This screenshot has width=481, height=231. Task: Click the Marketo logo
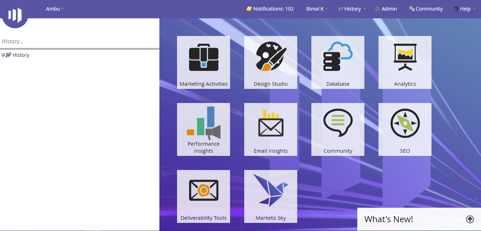[x=15, y=14]
